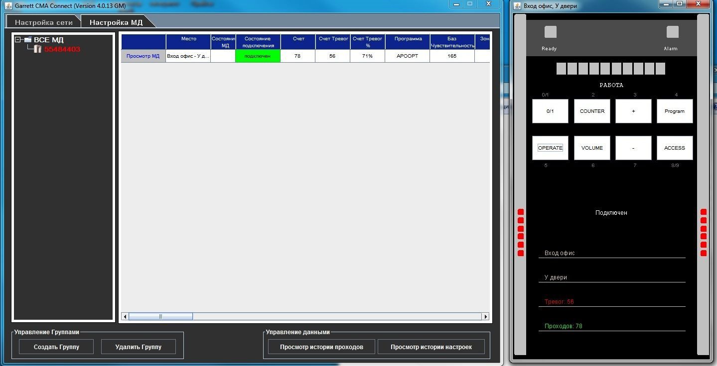Open Просмотр истории настроек
The height and width of the screenshot is (366, 717).
point(431,347)
